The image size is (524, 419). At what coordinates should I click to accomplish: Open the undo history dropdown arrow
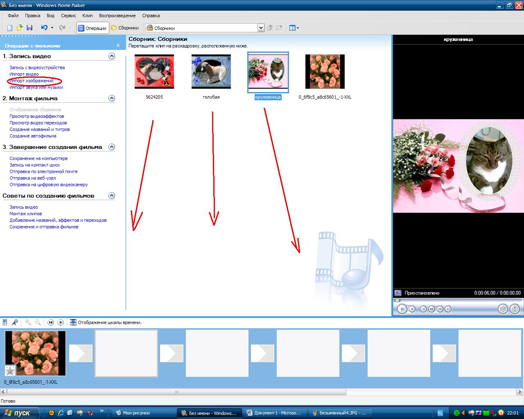point(52,28)
